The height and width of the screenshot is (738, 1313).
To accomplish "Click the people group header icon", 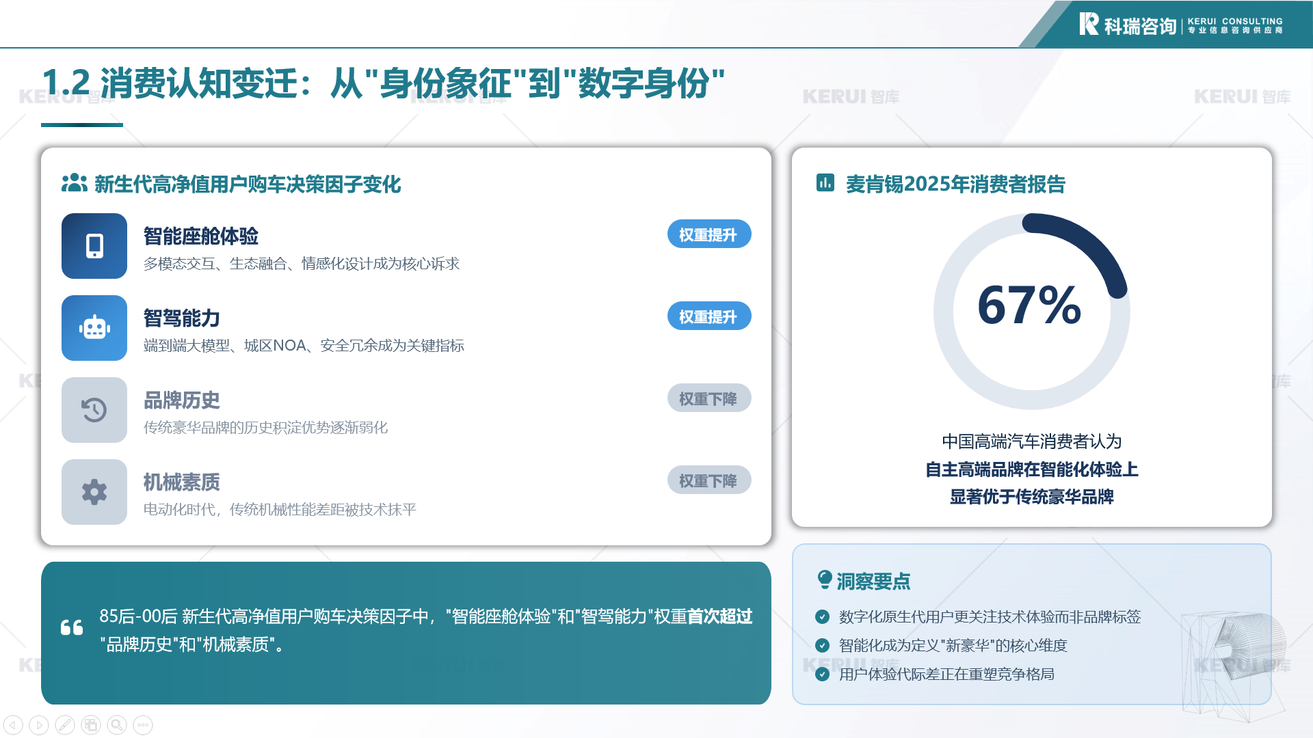I will tap(74, 183).
